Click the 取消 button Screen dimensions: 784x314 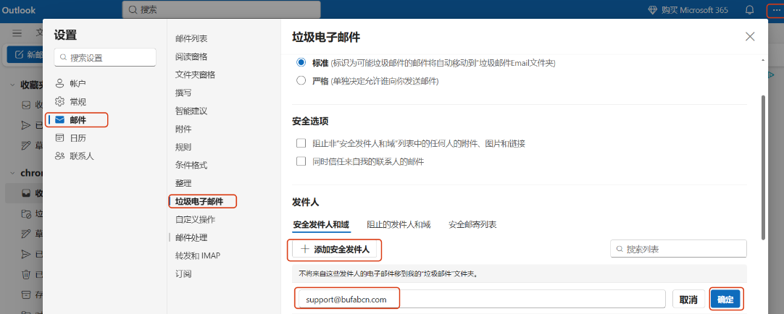[688, 300]
